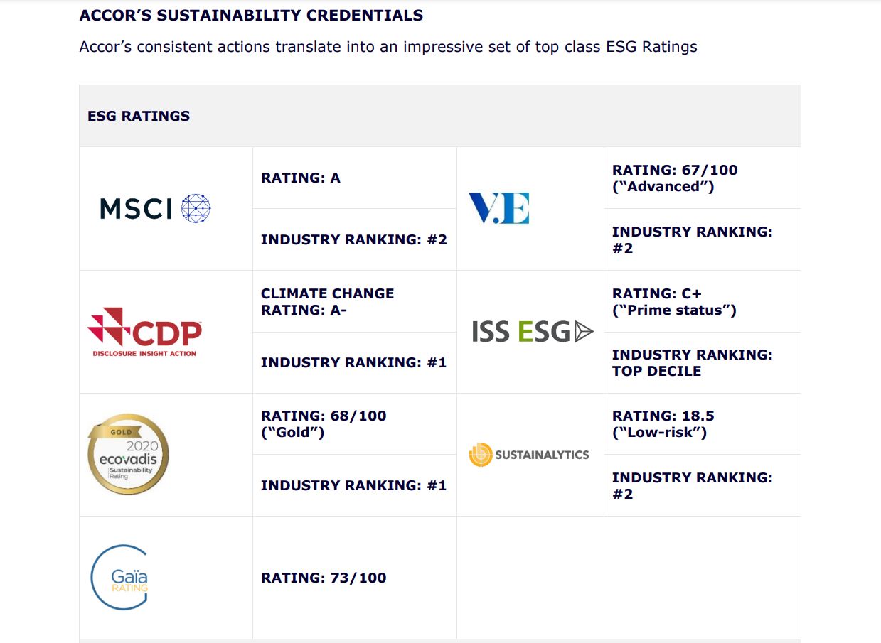Click INDUSTRY RANKING: TOP DECILE text
Viewport: 881px width, 643px height.
[692, 362]
